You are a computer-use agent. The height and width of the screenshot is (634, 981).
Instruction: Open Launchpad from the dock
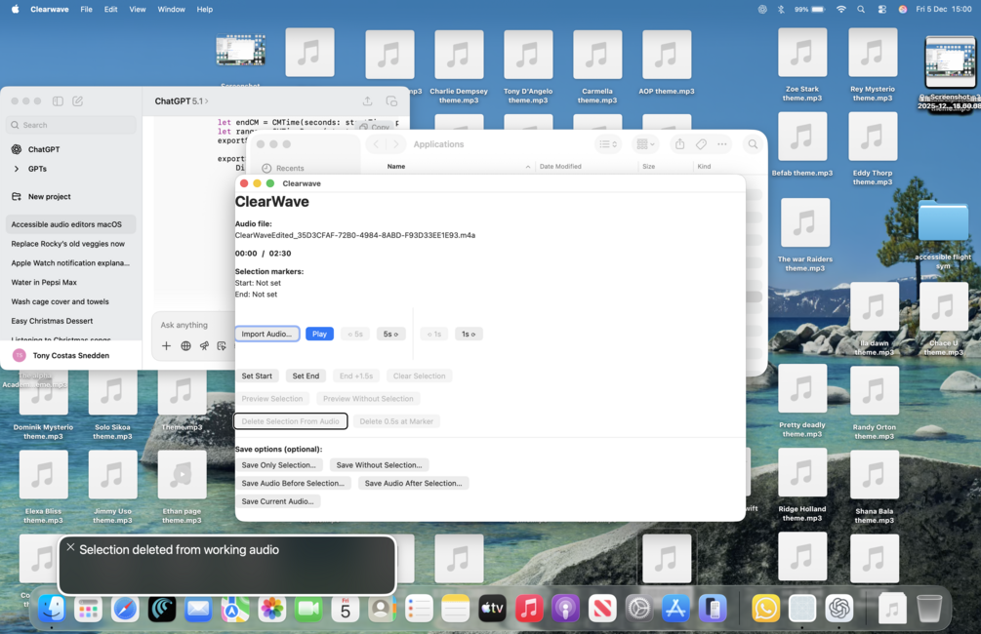pos(88,609)
